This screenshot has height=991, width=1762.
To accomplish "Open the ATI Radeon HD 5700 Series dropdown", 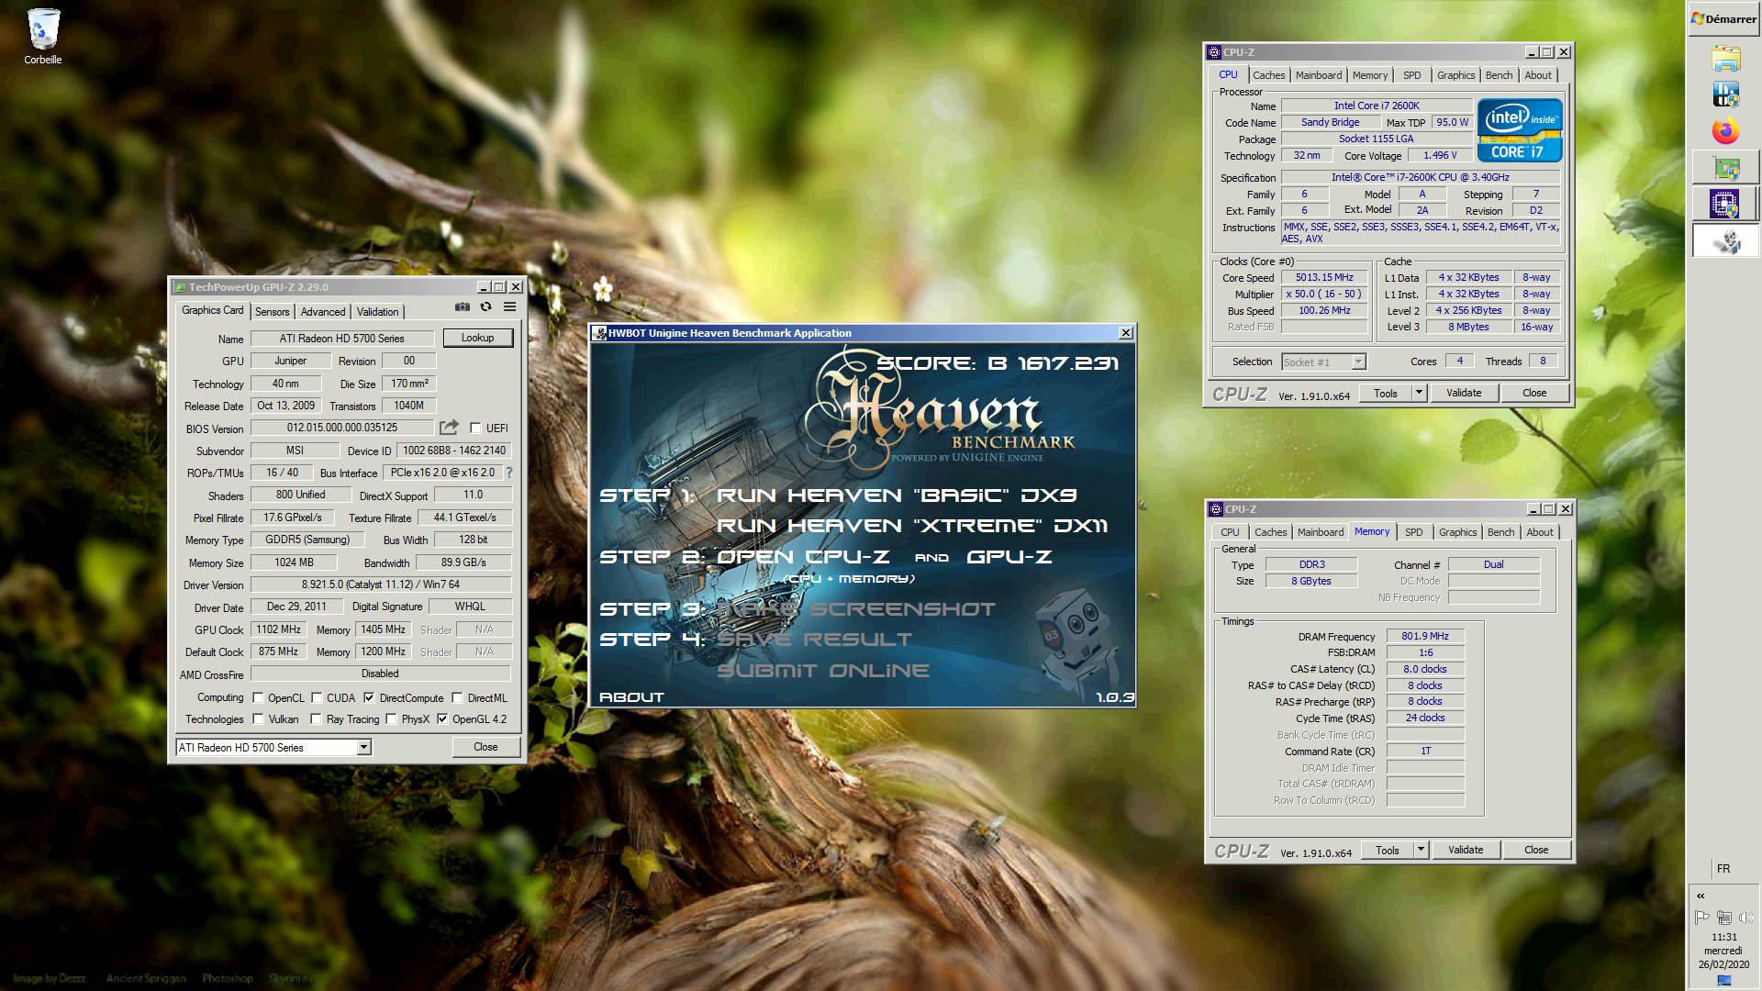I will point(363,748).
